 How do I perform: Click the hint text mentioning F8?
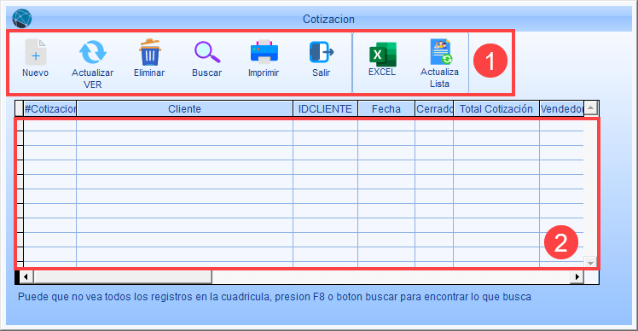tap(275, 297)
